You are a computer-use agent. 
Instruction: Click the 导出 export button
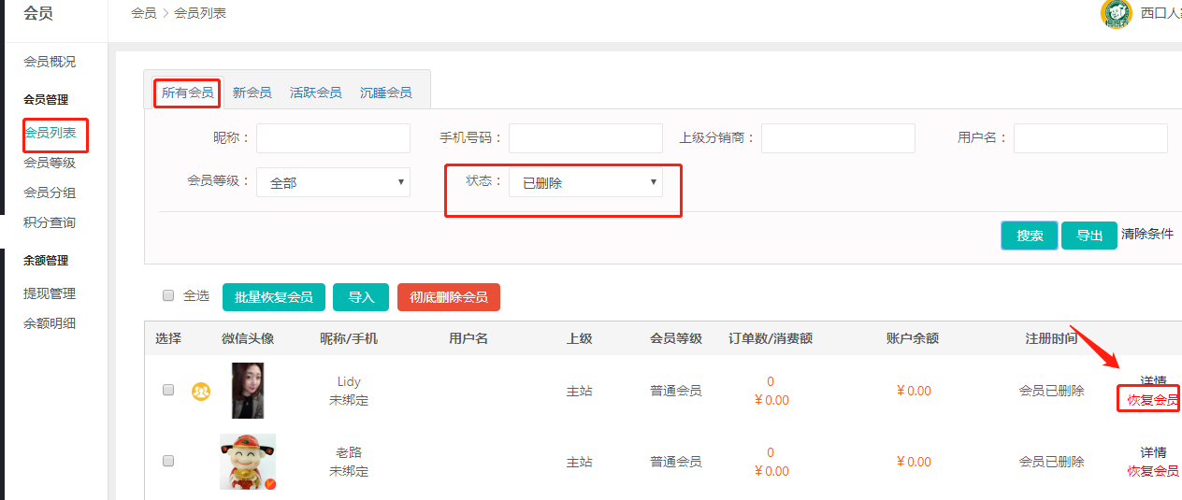[1088, 236]
